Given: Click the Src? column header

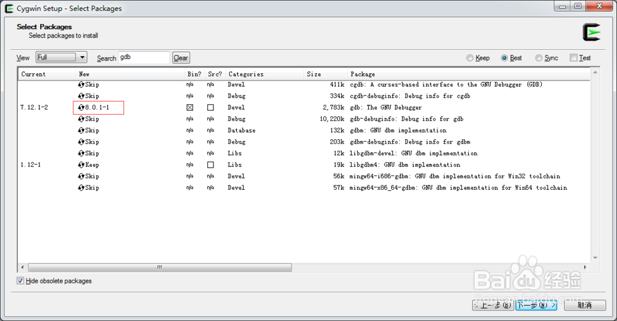Looking at the screenshot, I should [x=215, y=74].
